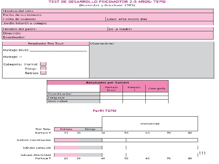This screenshot has height=164, width=219.
Task: Click the Perfil TEPSI heading
Action: [104, 111]
